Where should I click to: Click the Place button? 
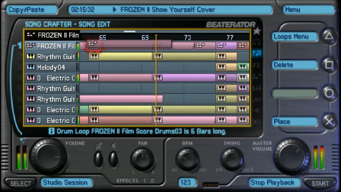[294, 122]
